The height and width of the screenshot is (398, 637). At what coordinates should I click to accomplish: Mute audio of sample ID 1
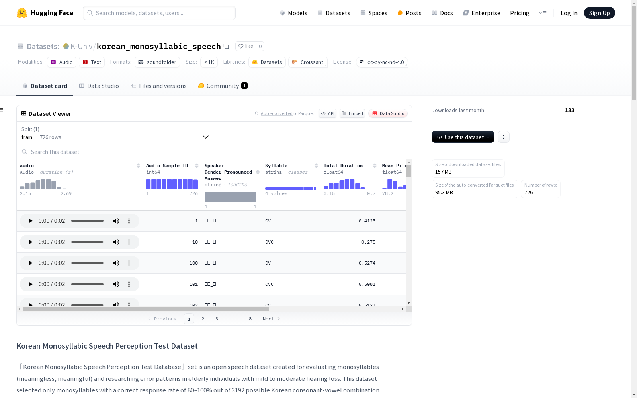(116, 221)
